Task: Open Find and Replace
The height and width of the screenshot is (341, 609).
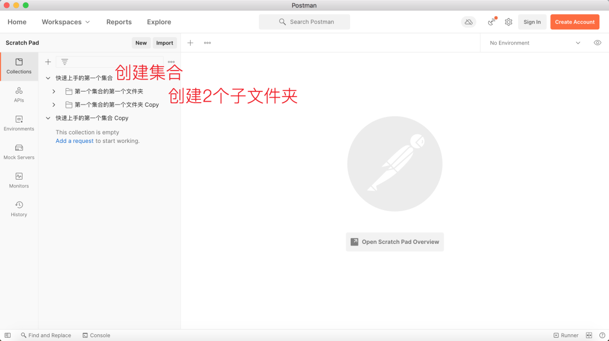Action: pos(46,335)
